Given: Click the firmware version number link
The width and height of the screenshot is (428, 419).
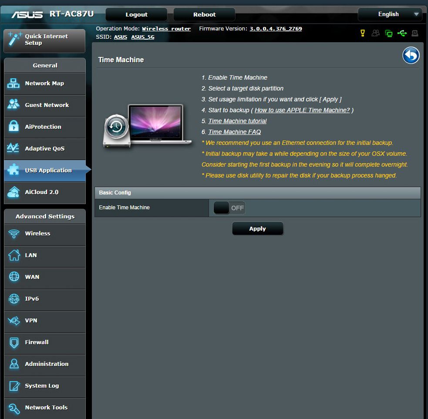Looking at the screenshot, I should click(276, 29).
